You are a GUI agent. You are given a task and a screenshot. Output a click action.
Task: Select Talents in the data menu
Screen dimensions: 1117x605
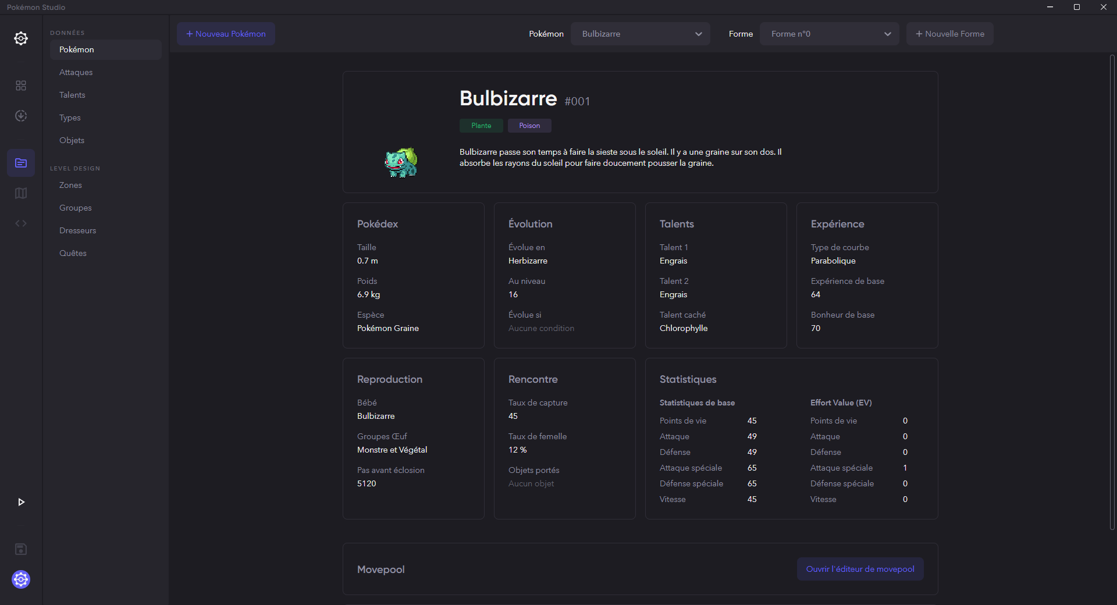(x=72, y=95)
